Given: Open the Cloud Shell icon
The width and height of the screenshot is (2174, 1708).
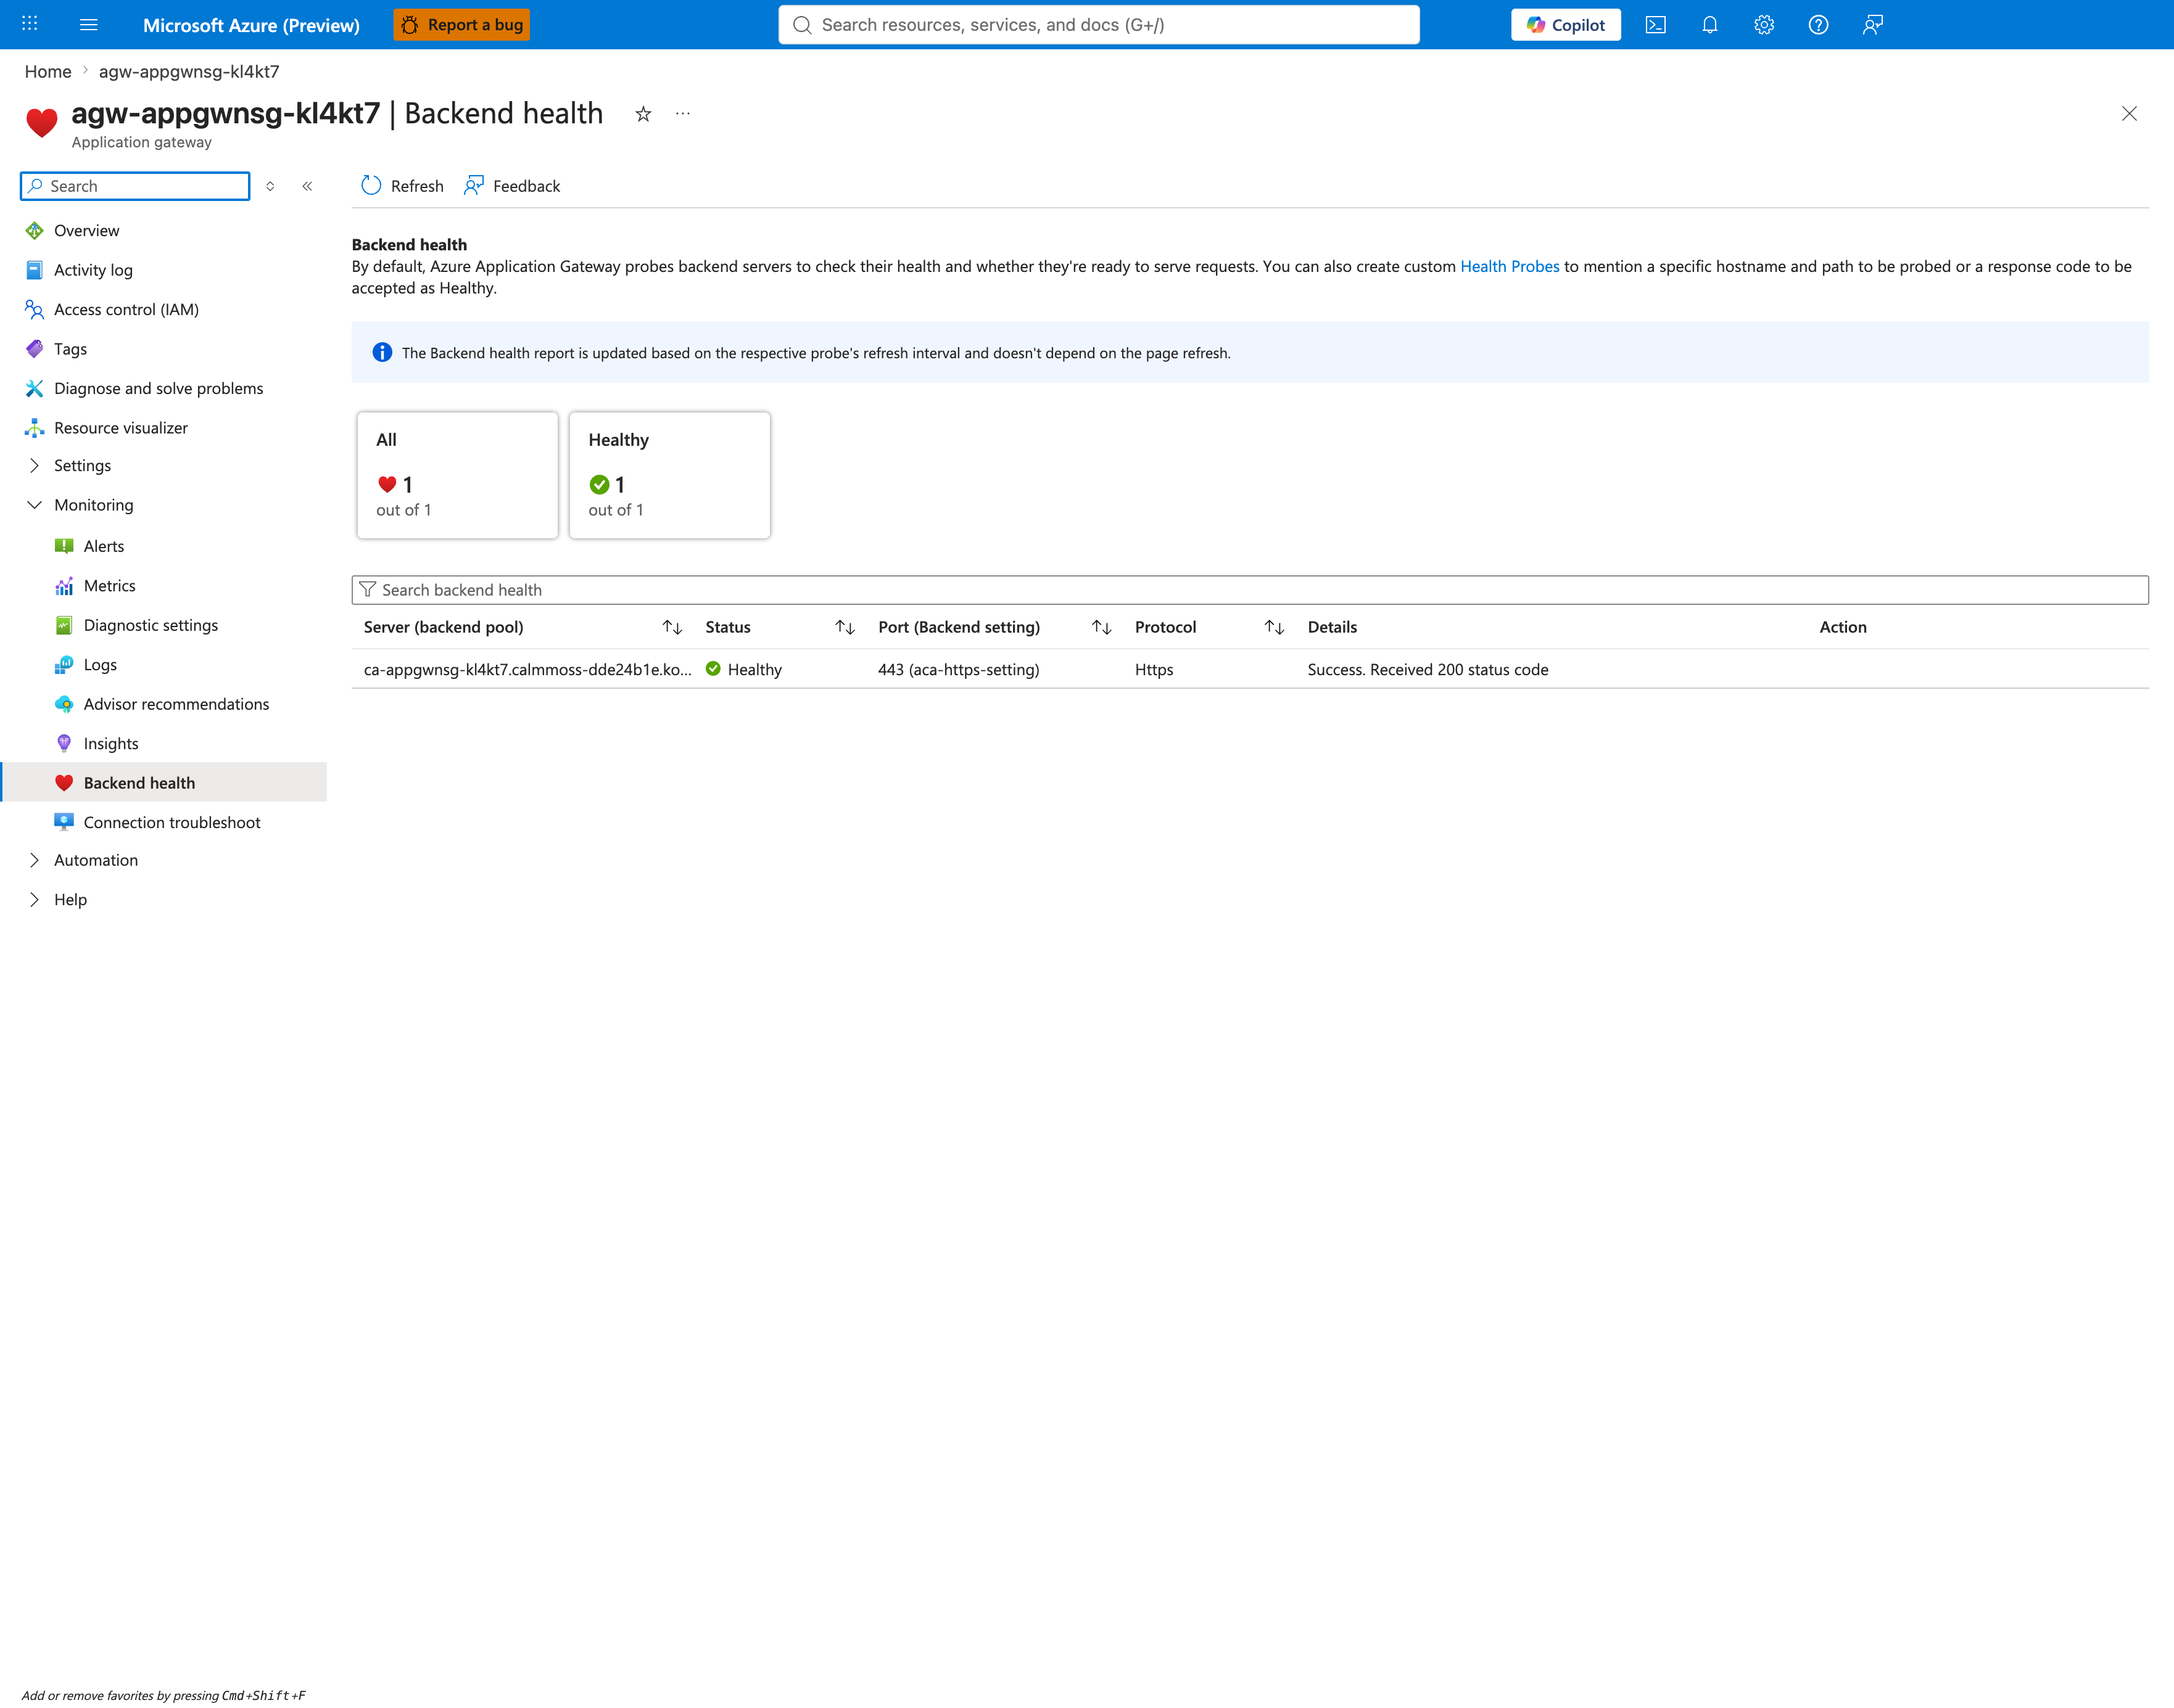Looking at the screenshot, I should pyautogui.click(x=1656, y=25).
